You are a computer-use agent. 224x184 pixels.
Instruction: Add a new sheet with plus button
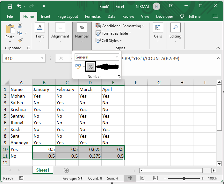[x=66, y=170]
